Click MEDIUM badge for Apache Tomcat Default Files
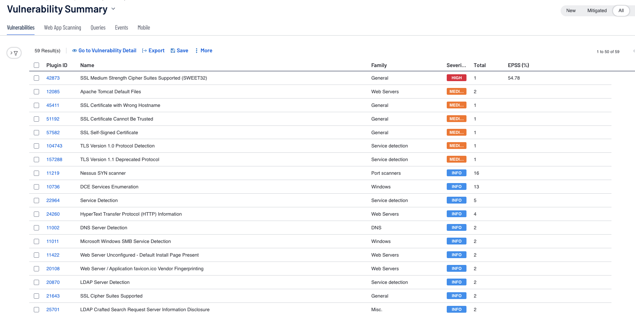 (x=456, y=92)
